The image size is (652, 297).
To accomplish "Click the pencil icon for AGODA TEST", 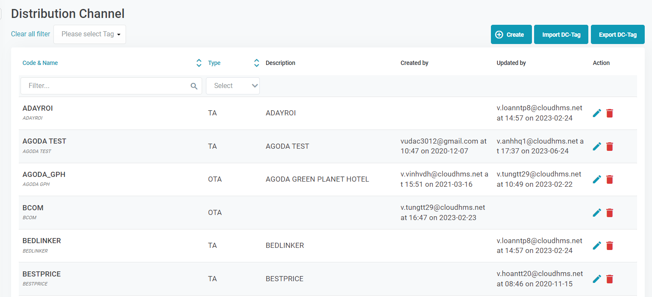I will click(597, 147).
